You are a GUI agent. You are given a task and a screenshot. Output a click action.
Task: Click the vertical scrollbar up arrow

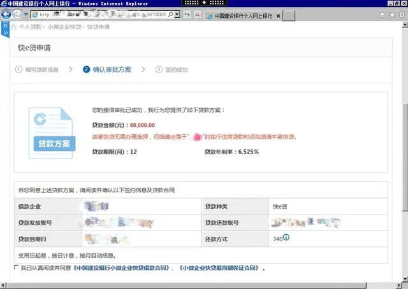405,25
